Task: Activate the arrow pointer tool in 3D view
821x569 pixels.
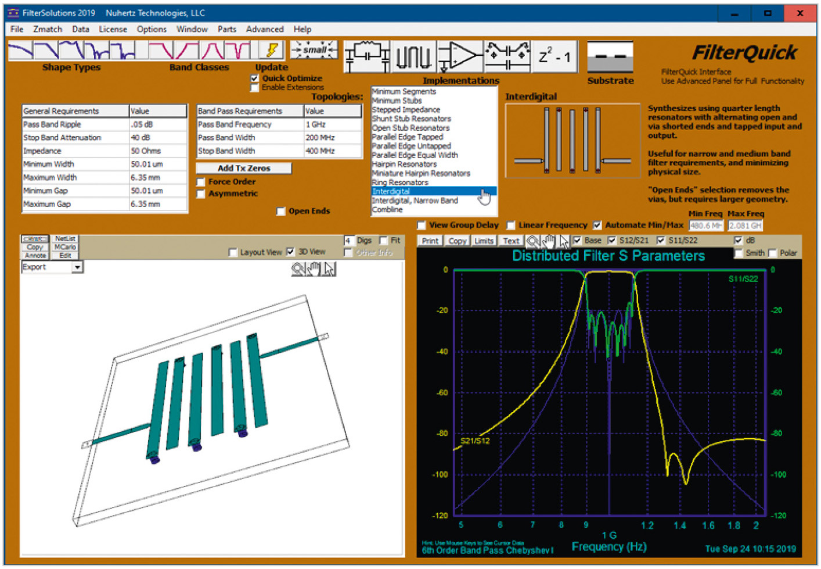Action: (329, 269)
